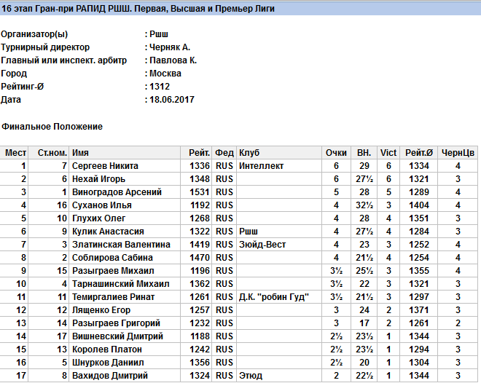The height and width of the screenshot is (383, 481).
Task: Click player name 'Златинская Валентина'
Action: click(x=121, y=245)
